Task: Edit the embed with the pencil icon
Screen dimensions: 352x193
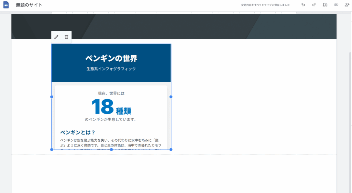Action: (56, 37)
